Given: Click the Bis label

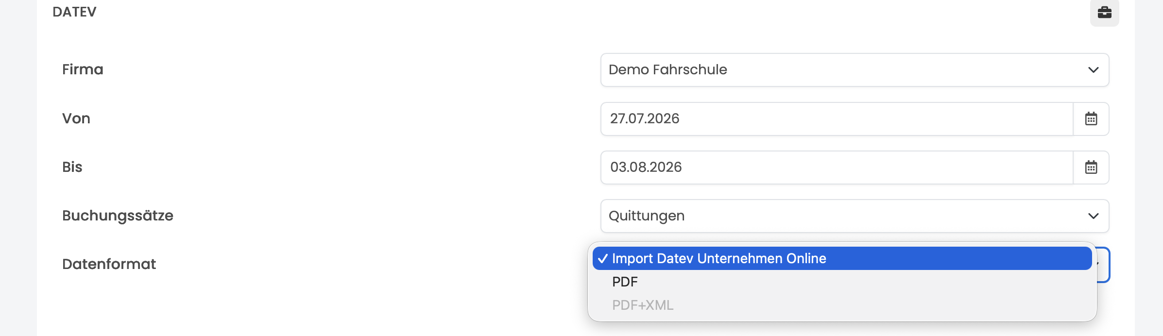Looking at the screenshot, I should (72, 167).
